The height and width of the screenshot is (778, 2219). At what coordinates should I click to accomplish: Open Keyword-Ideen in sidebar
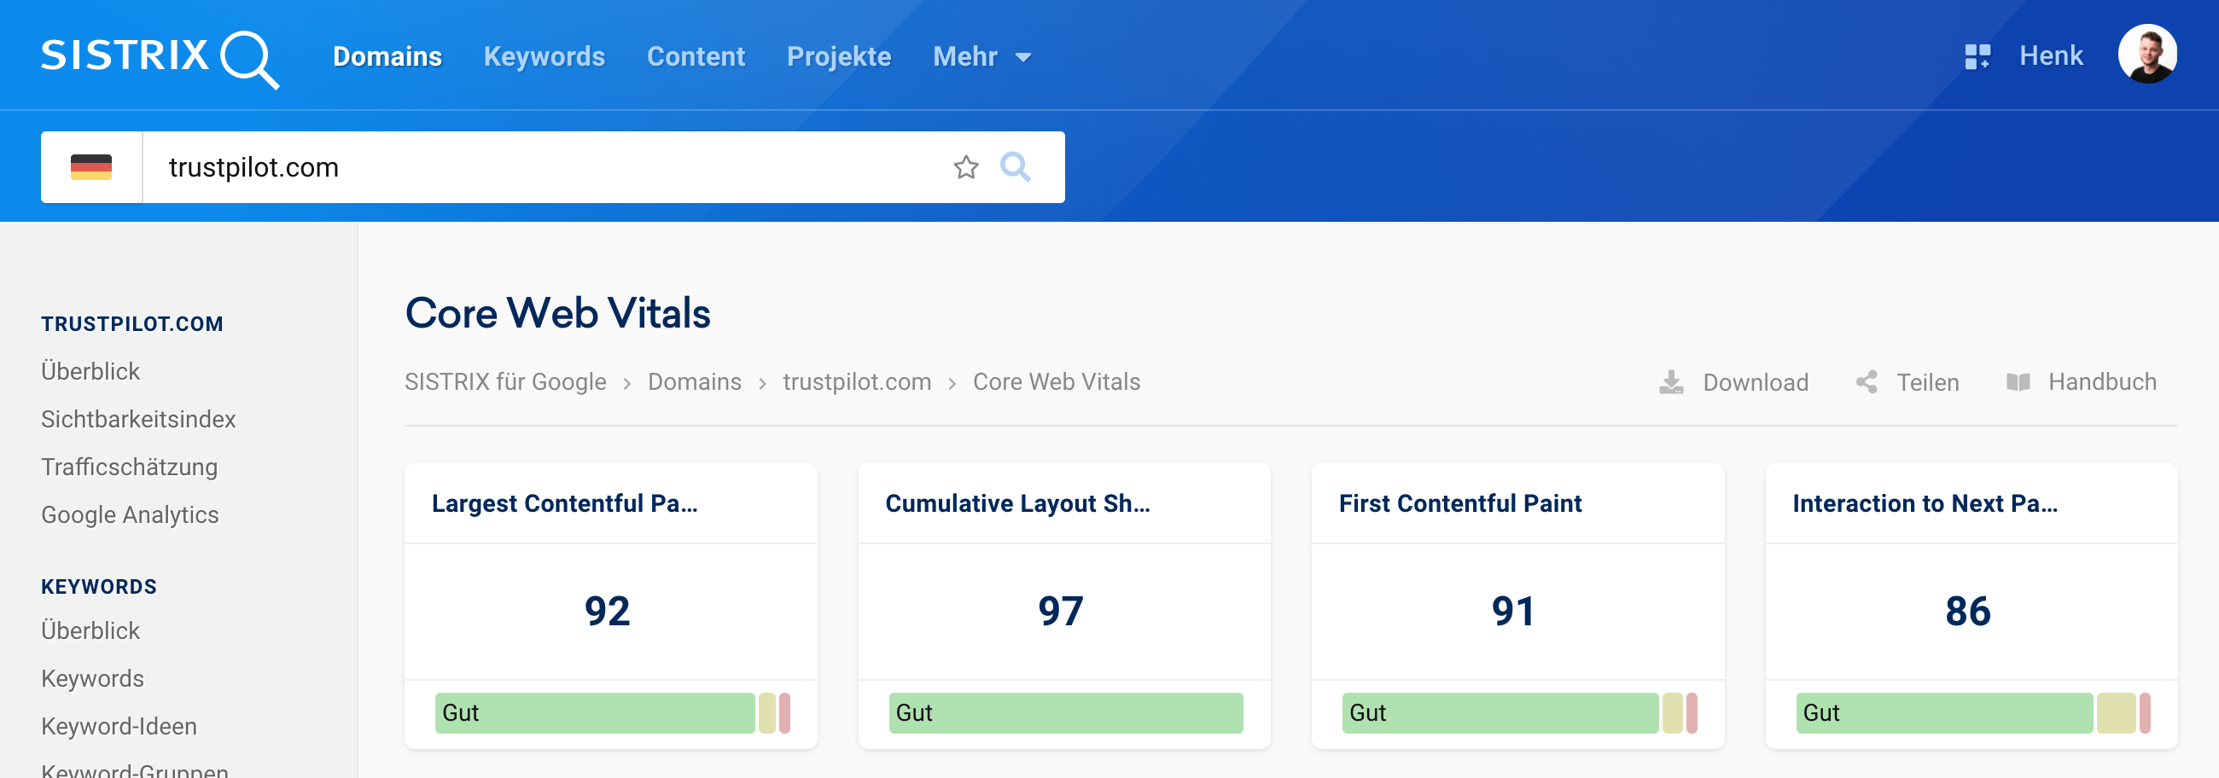[119, 726]
